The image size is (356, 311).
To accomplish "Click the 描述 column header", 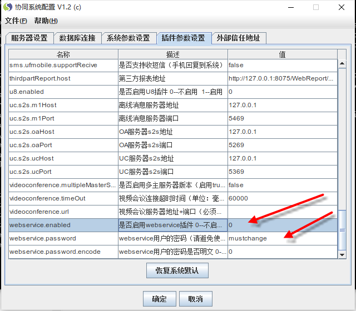I will [173, 54].
